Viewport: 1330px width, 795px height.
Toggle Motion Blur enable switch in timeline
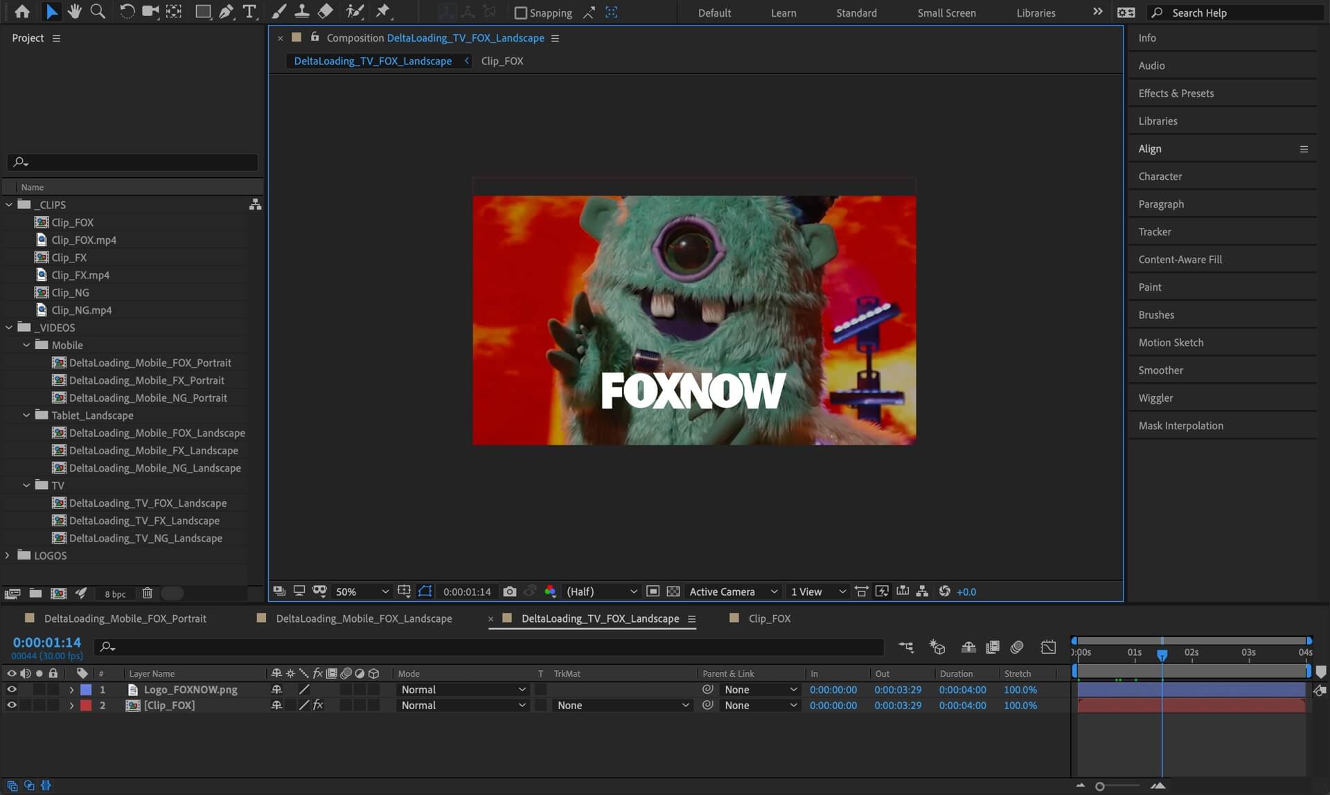coord(1017,647)
